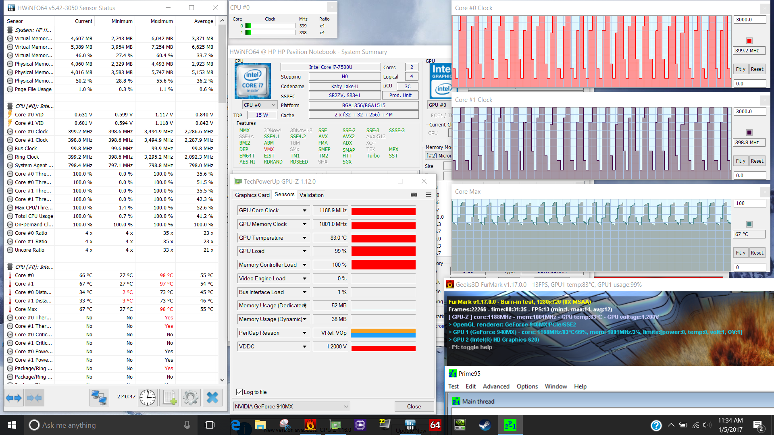The image size is (774, 435).
Task: Open the Advanced menu in Prime95
Action: [x=496, y=386]
